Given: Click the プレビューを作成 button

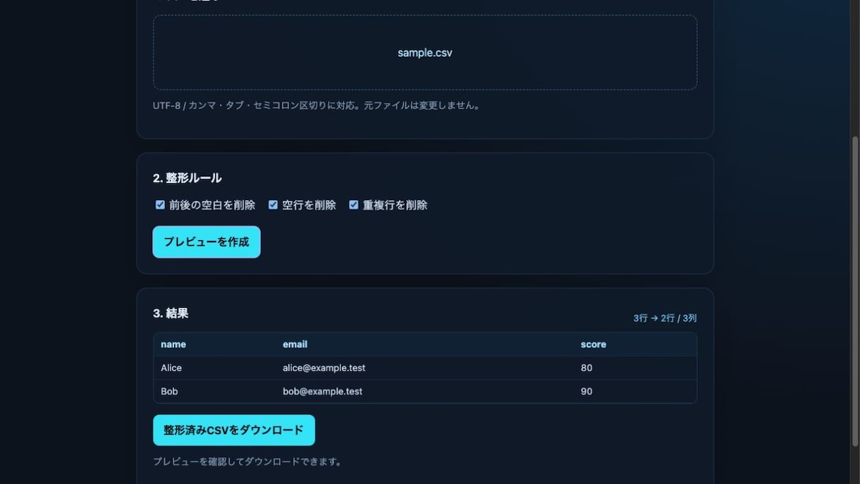Looking at the screenshot, I should tap(207, 242).
